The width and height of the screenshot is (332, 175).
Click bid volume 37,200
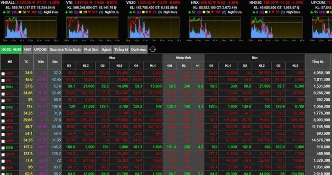tap(89, 106)
